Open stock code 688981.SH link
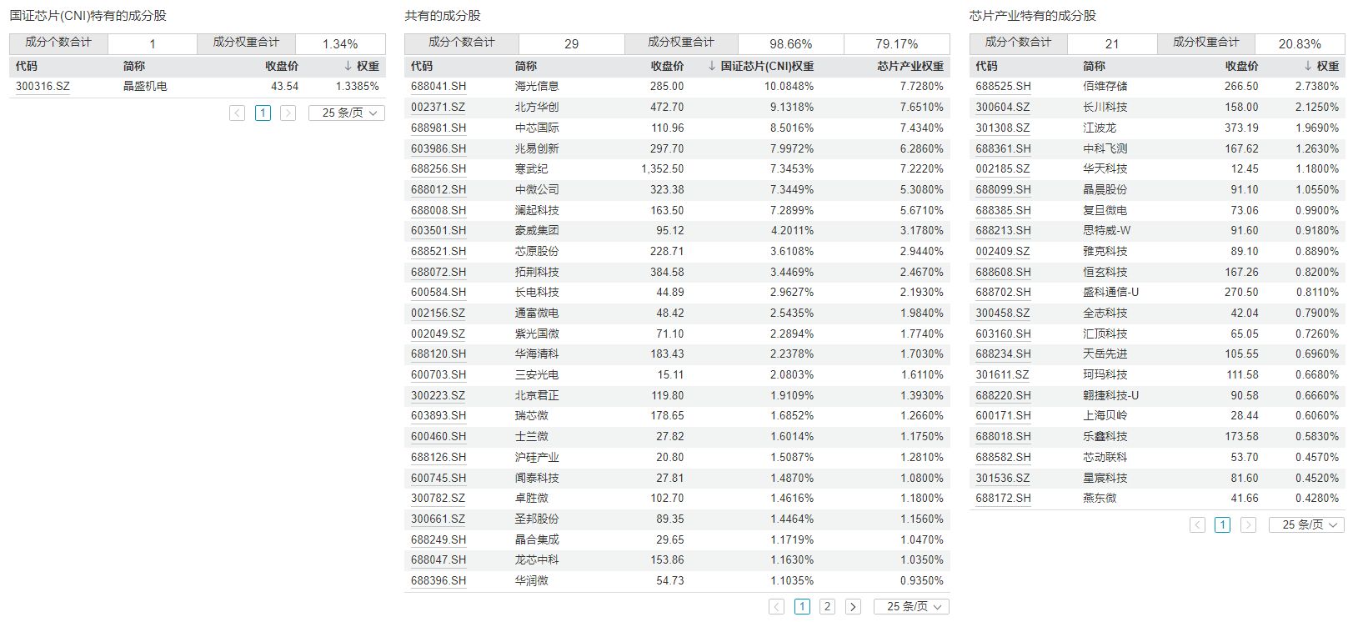1353x622 pixels. (x=438, y=128)
